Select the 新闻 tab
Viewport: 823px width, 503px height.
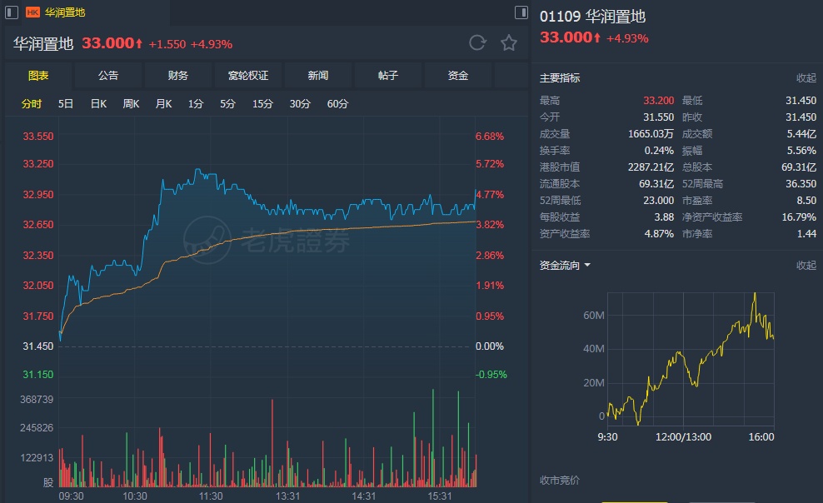click(x=318, y=76)
